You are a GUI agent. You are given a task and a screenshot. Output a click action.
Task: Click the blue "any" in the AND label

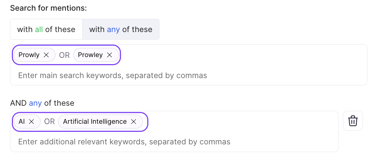coord(35,103)
